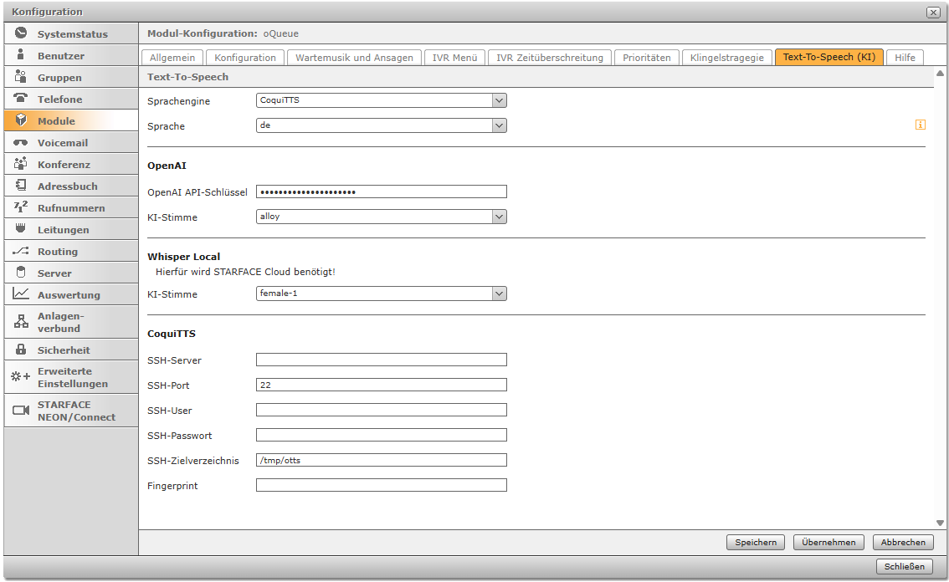
Task: Expand the OpenAI KI-Stimme dropdown
Action: pyautogui.click(x=499, y=217)
